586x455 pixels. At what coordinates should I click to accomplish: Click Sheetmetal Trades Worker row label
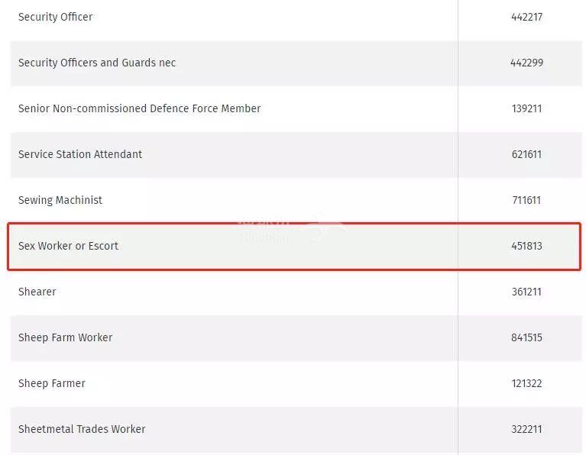(82, 429)
